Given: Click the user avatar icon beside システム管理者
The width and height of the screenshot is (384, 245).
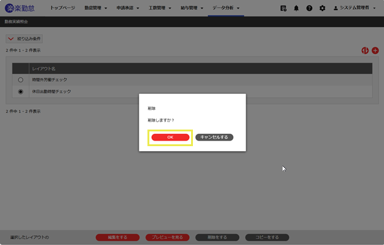Looking at the screenshot, I should pos(335,8).
